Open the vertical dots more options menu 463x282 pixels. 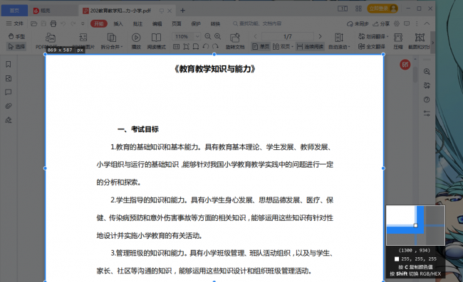click(417, 23)
